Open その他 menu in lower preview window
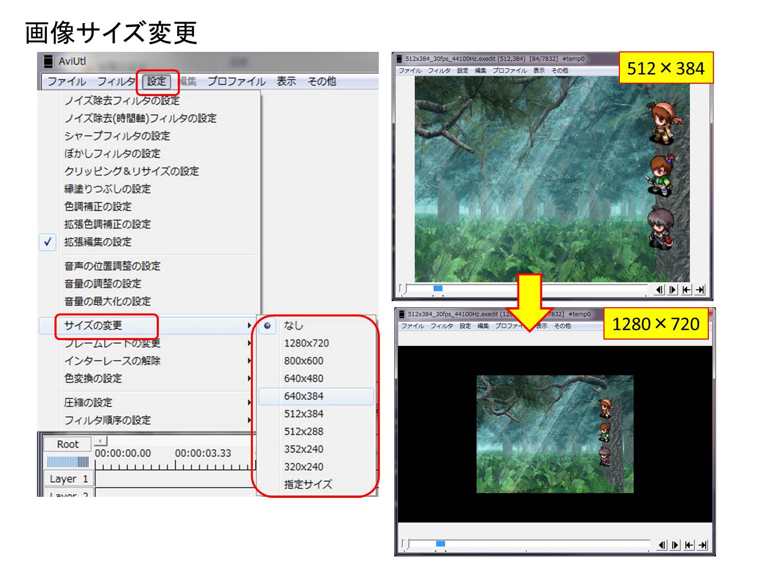The width and height of the screenshot is (771, 578). (x=562, y=326)
